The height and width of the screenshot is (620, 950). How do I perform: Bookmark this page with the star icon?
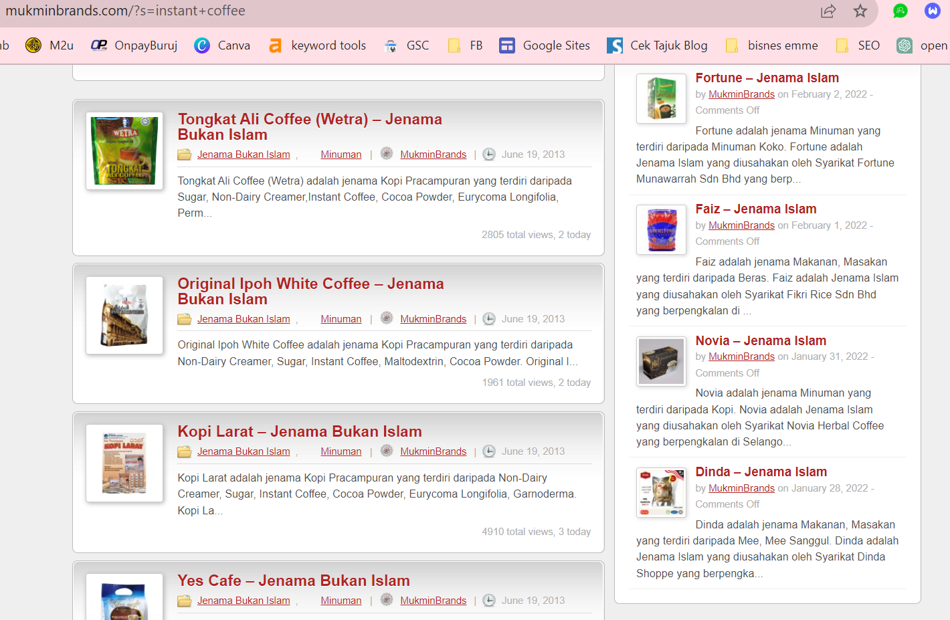(x=860, y=11)
